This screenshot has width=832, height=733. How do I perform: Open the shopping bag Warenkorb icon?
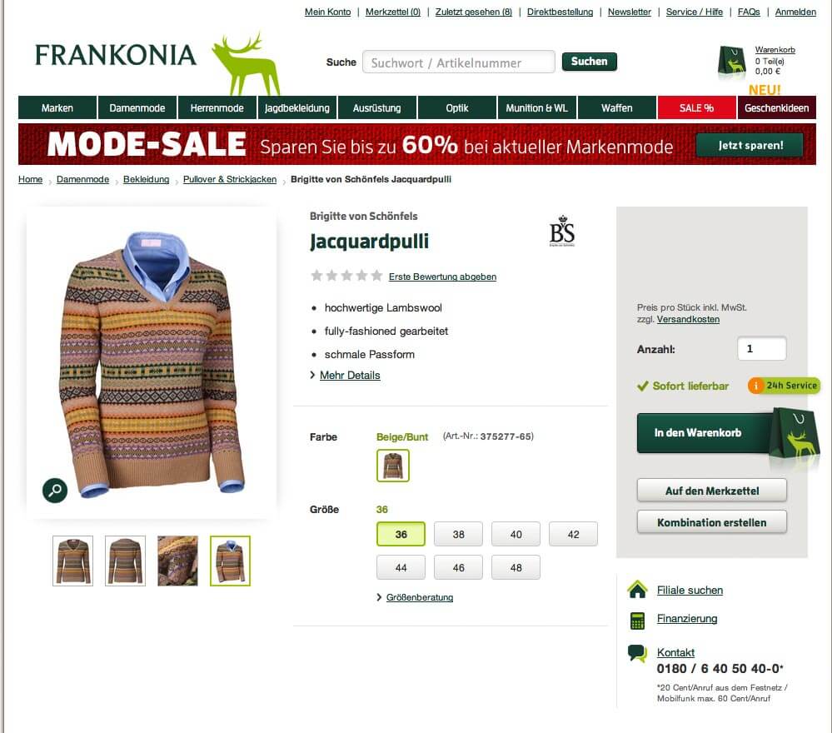click(732, 62)
